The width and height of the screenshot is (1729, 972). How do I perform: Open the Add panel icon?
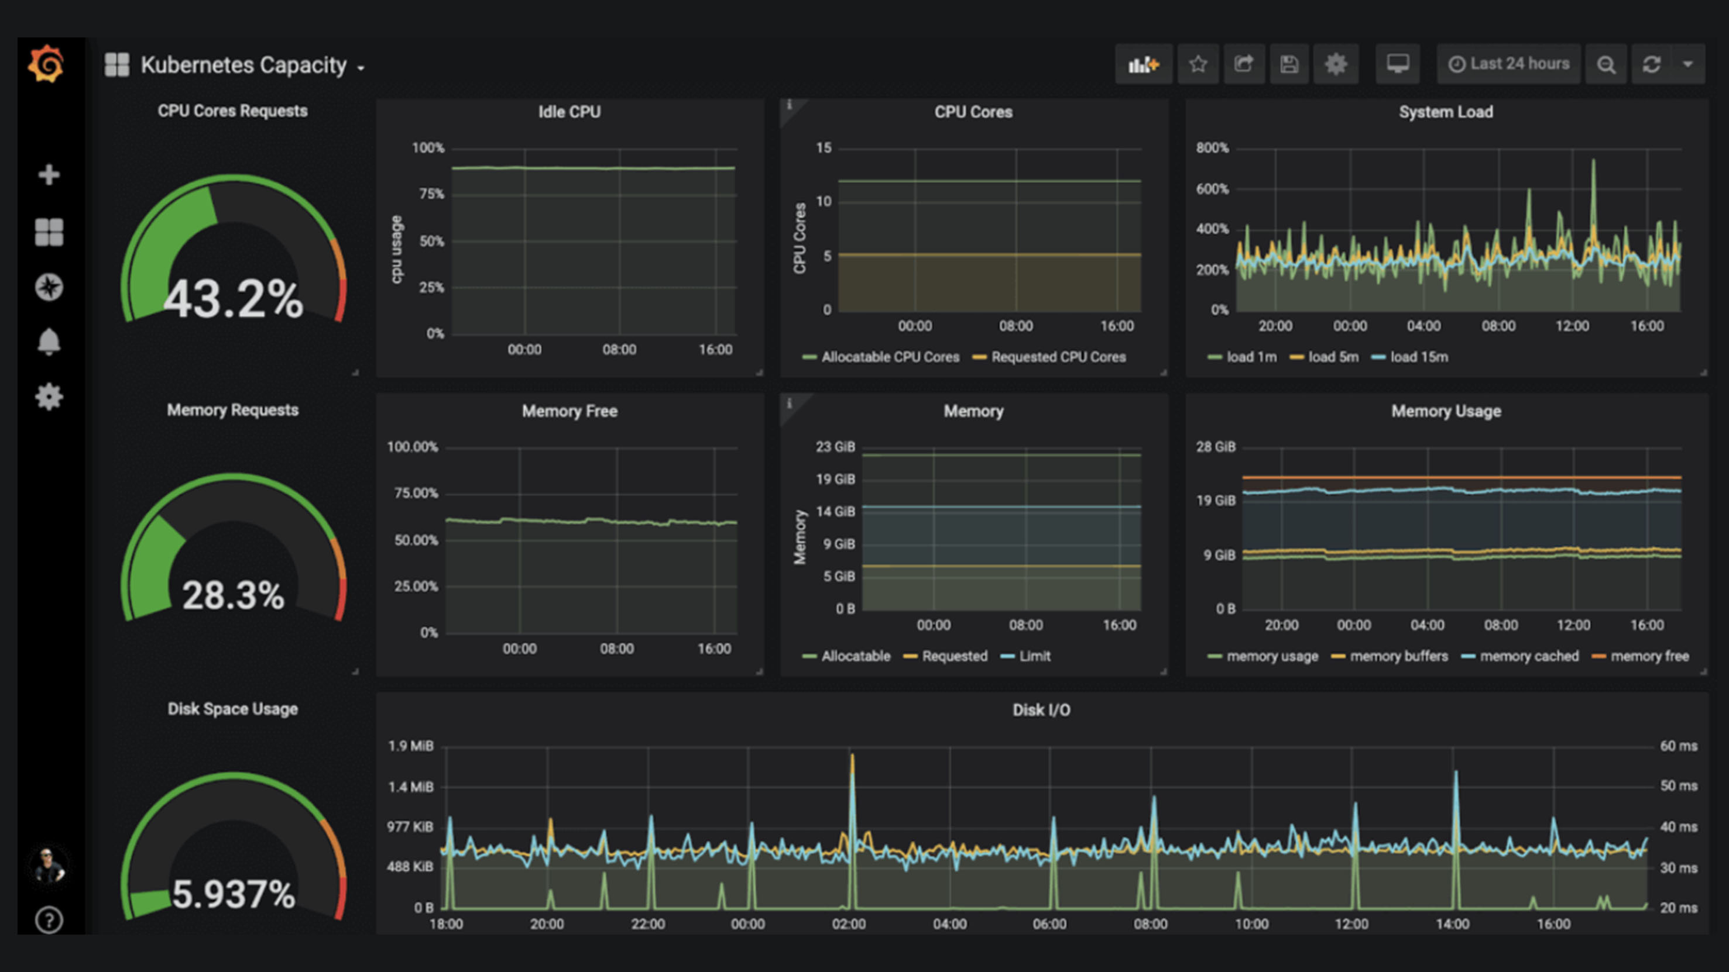[1140, 64]
